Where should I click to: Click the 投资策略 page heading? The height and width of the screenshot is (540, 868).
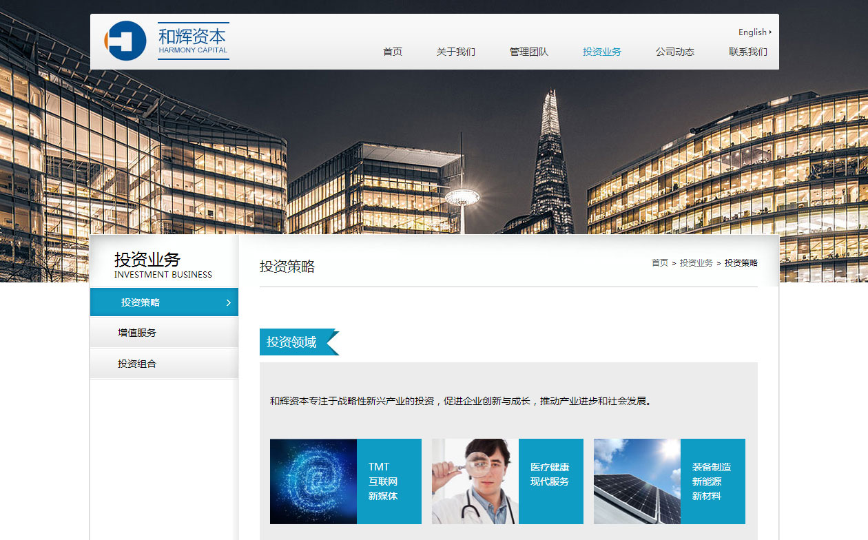pyautogui.click(x=287, y=267)
